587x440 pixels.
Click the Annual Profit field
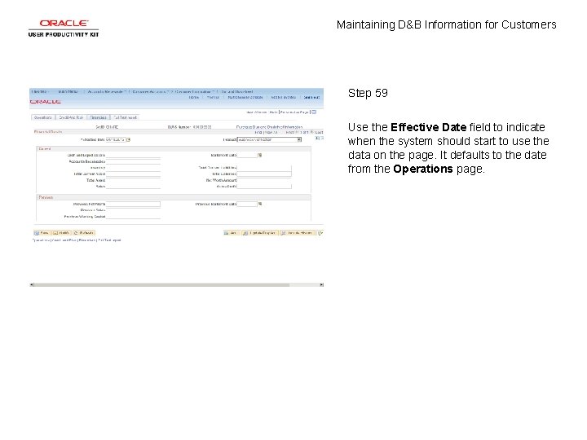pos(264,186)
